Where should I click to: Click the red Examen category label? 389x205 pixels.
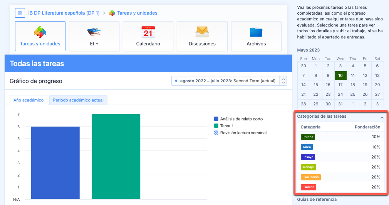point(308,187)
